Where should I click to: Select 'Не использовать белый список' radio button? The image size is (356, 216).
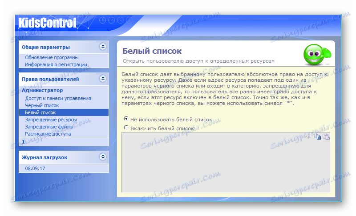coord(126,119)
